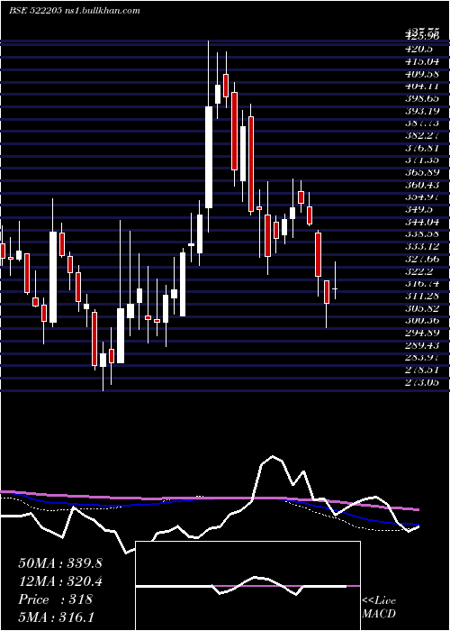450x631 pixels.
Task: Open the MACD inset chart panel
Action: [247, 586]
